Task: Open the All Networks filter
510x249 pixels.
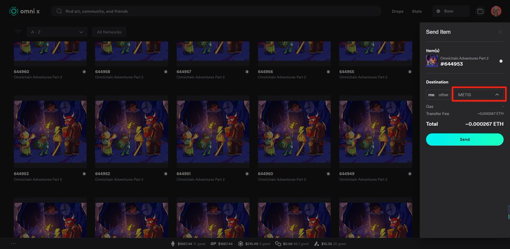Action: click(x=109, y=32)
